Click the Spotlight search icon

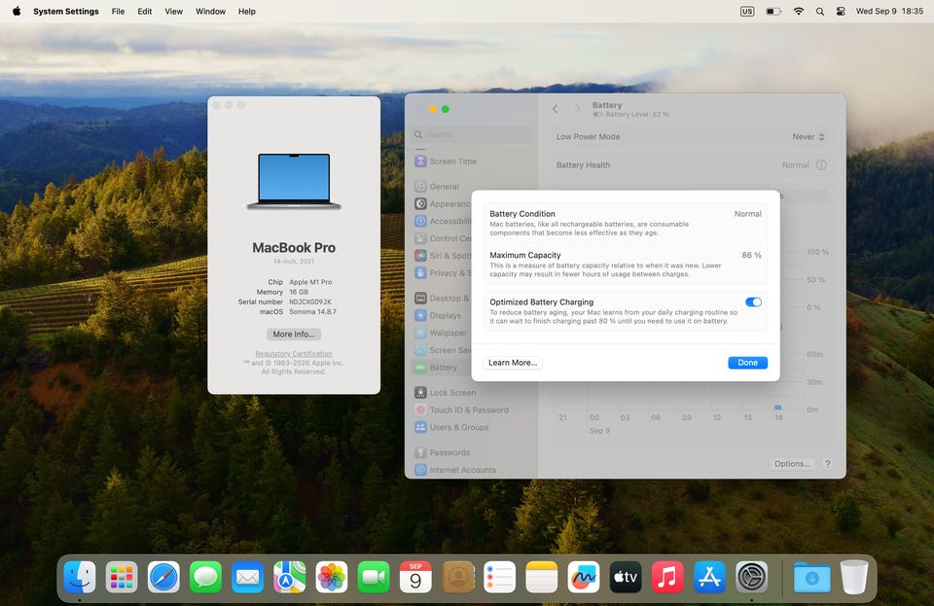point(820,12)
